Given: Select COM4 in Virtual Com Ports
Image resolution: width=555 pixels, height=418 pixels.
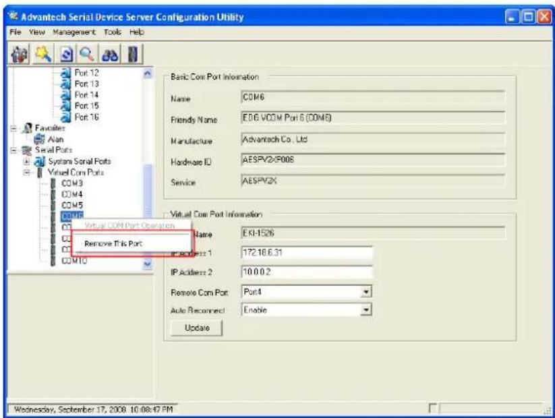Looking at the screenshot, I should (x=72, y=194).
